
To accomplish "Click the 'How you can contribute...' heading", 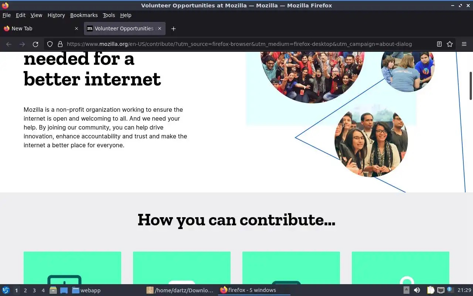I will click(236, 220).
